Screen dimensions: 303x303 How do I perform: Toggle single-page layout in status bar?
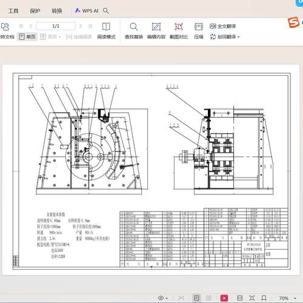[x=196, y=298]
